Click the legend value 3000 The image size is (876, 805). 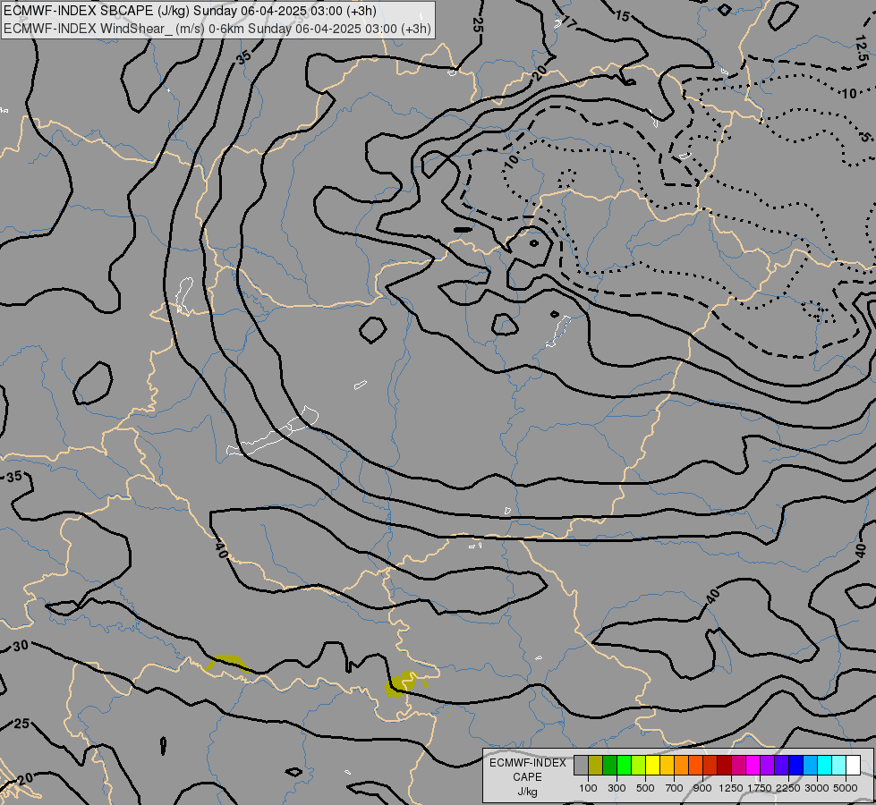[x=817, y=788]
